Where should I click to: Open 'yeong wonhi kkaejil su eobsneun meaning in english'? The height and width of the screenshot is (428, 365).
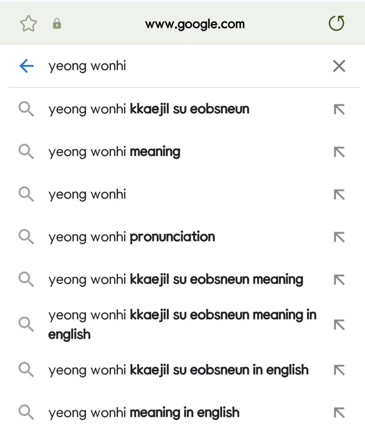pos(182,324)
